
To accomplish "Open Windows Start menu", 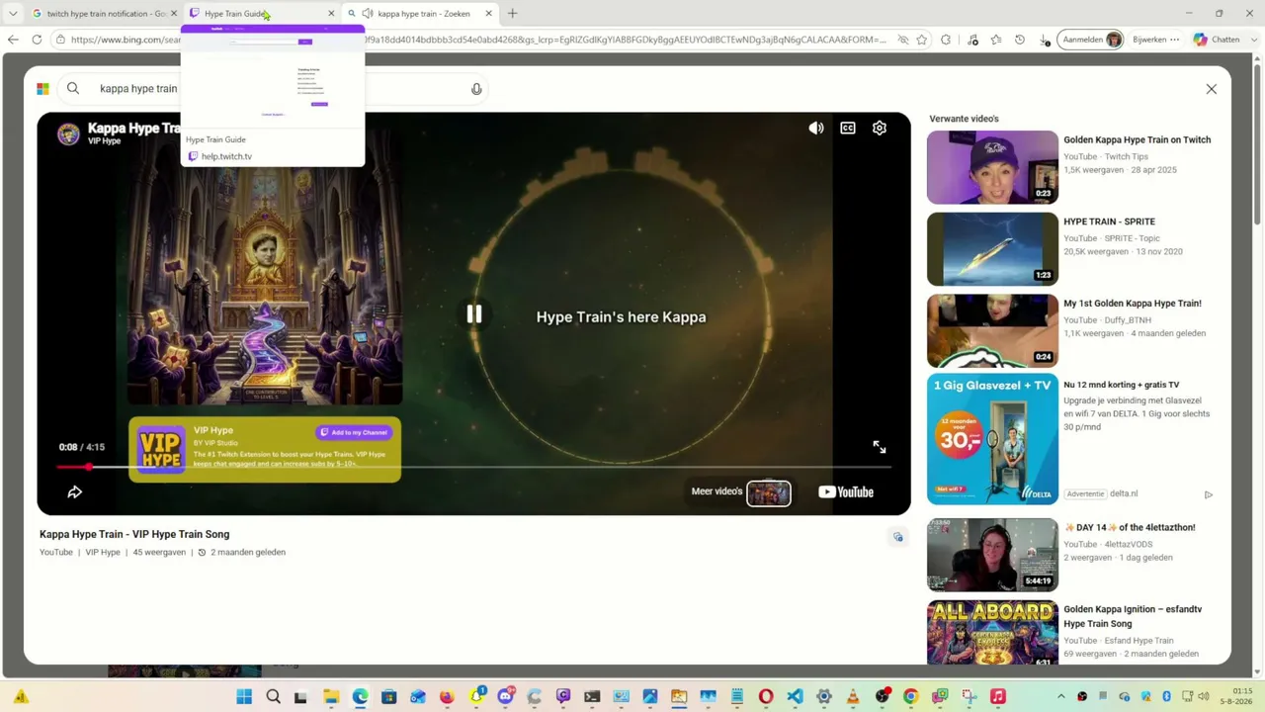I will click(x=244, y=697).
